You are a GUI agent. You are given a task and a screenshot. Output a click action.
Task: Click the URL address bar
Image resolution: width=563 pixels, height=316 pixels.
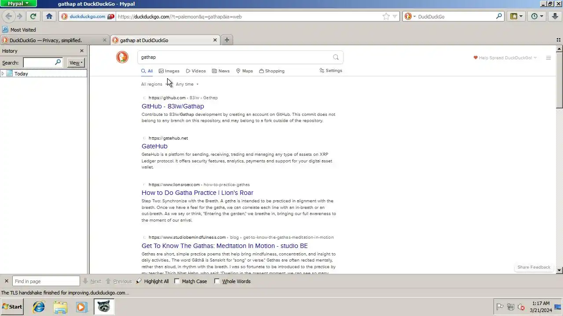point(249,17)
